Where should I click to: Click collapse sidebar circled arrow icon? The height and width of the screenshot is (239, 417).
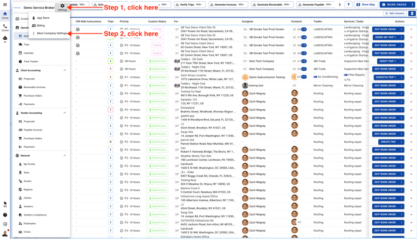(x=5, y=224)
